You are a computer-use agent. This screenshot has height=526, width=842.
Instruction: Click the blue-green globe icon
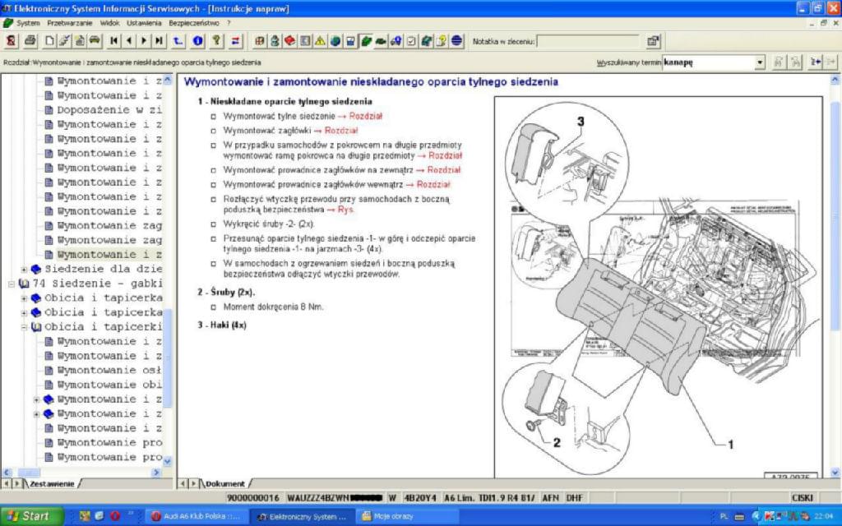335,41
